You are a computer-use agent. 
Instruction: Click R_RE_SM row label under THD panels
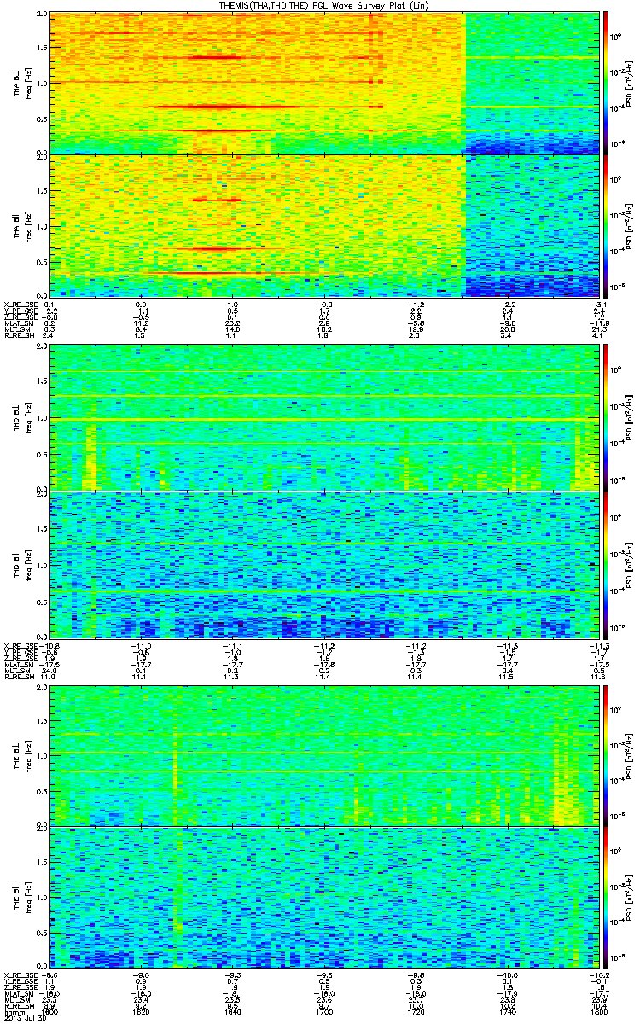(x=19, y=677)
